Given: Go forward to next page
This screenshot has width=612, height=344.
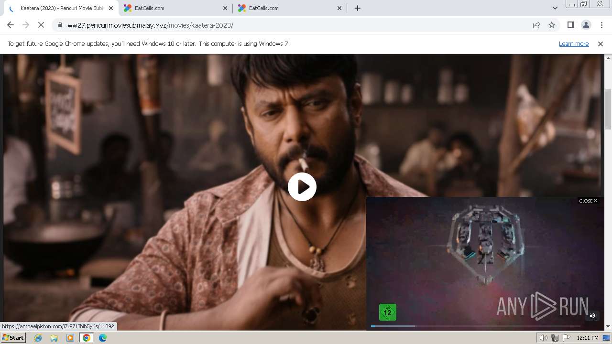Looking at the screenshot, I should pyautogui.click(x=26, y=25).
